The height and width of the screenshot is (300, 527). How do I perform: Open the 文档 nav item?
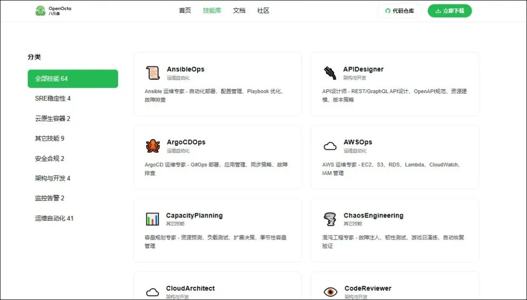pos(239,10)
